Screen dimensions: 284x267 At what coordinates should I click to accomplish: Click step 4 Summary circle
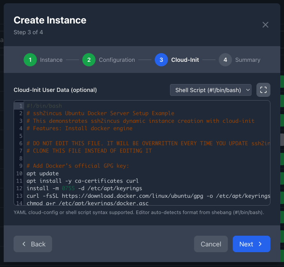coord(225,60)
